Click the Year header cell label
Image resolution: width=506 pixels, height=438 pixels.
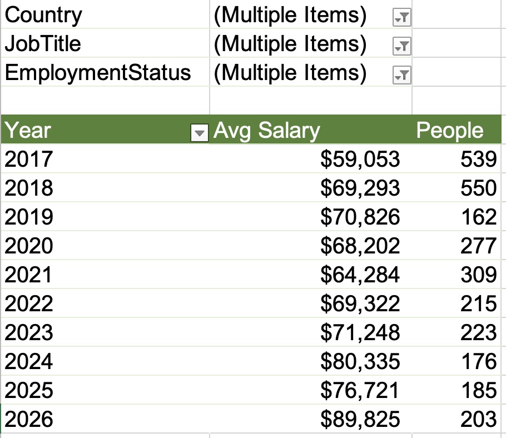28,131
